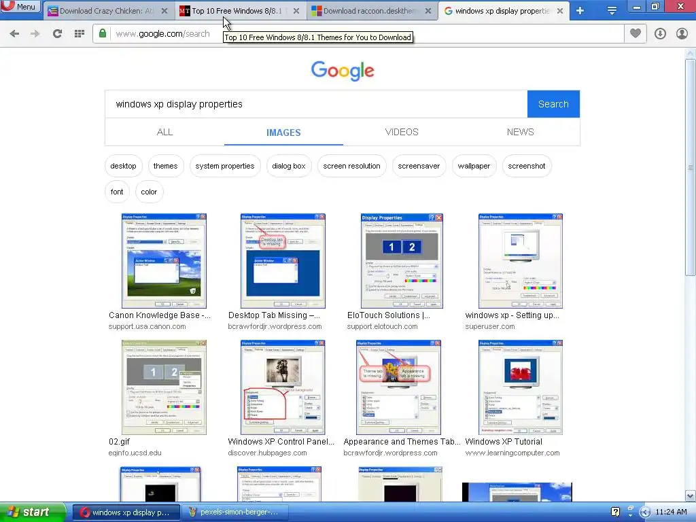This screenshot has width=696, height=522.
Task: Click the system tray help icon
Action: coord(615,512)
